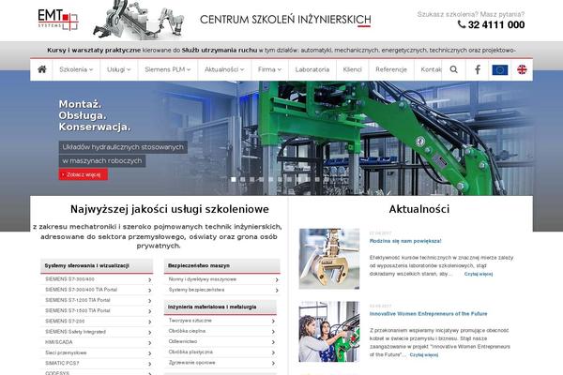Open the search magnifier icon
Viewport: 563px width, 375px height.
[x=454, y=69]
